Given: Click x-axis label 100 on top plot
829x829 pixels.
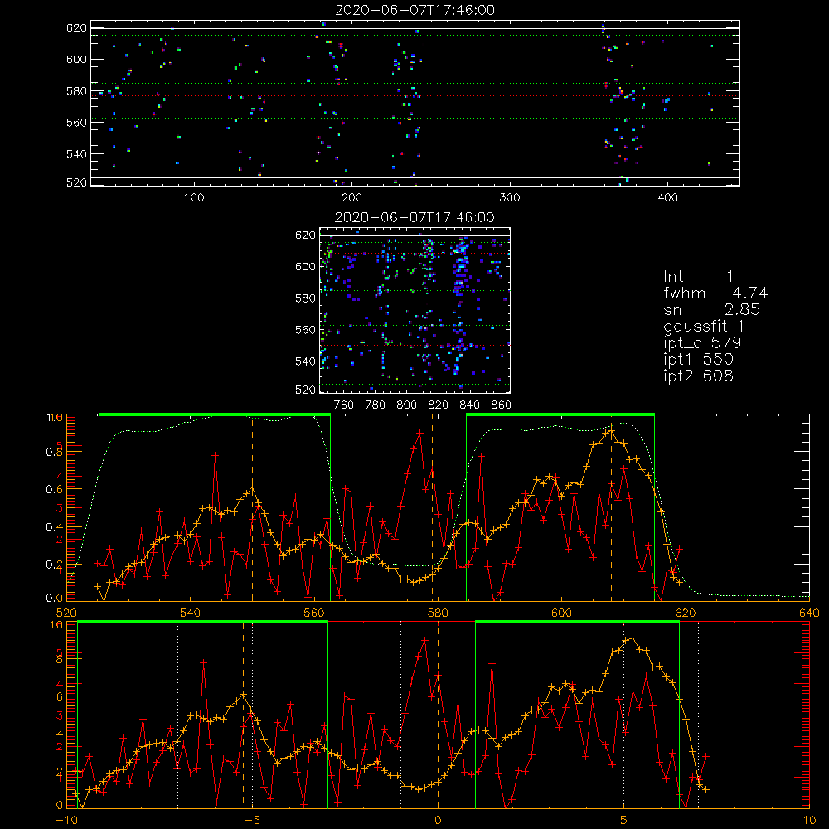Looking at the screenshot, I should pos(194,198).
